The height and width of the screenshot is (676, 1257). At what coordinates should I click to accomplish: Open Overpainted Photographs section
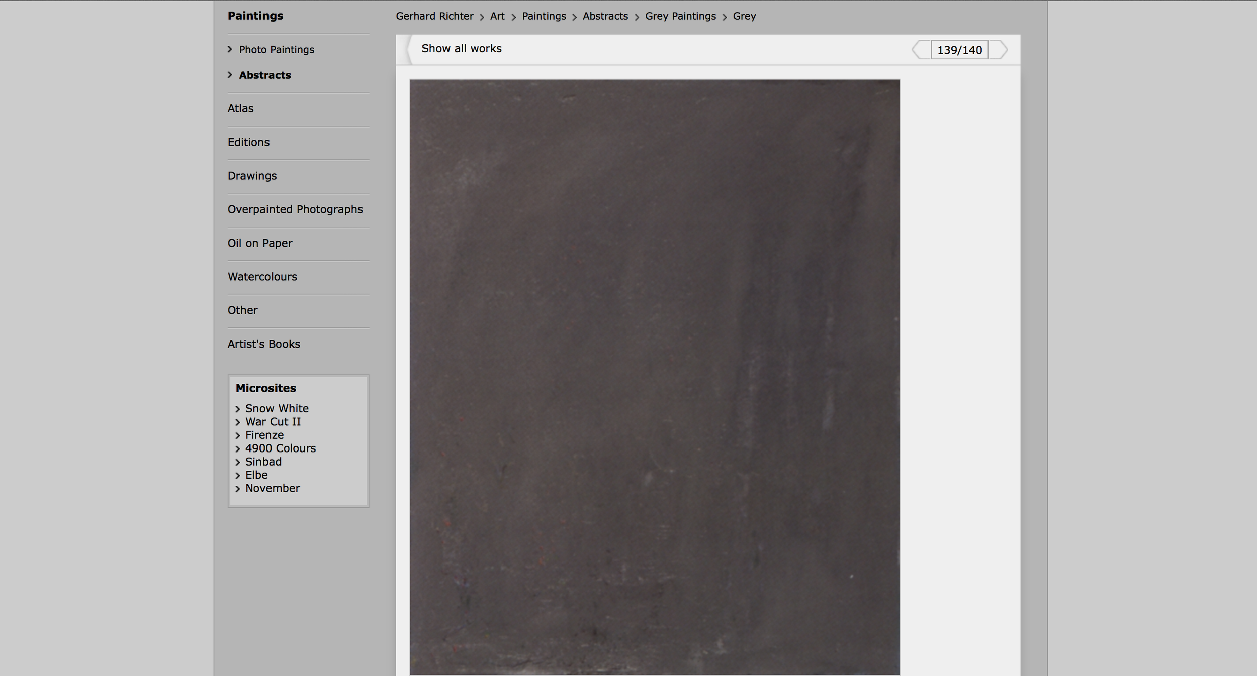tap(295, 209)
